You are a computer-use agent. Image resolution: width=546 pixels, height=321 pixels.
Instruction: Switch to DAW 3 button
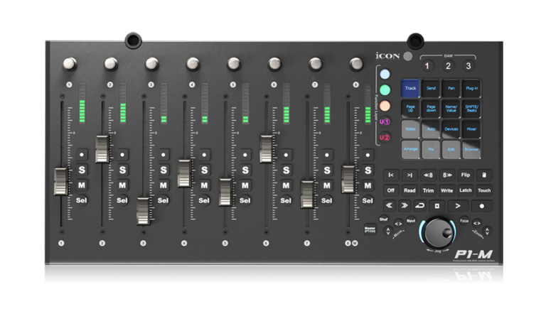point(469,66)
